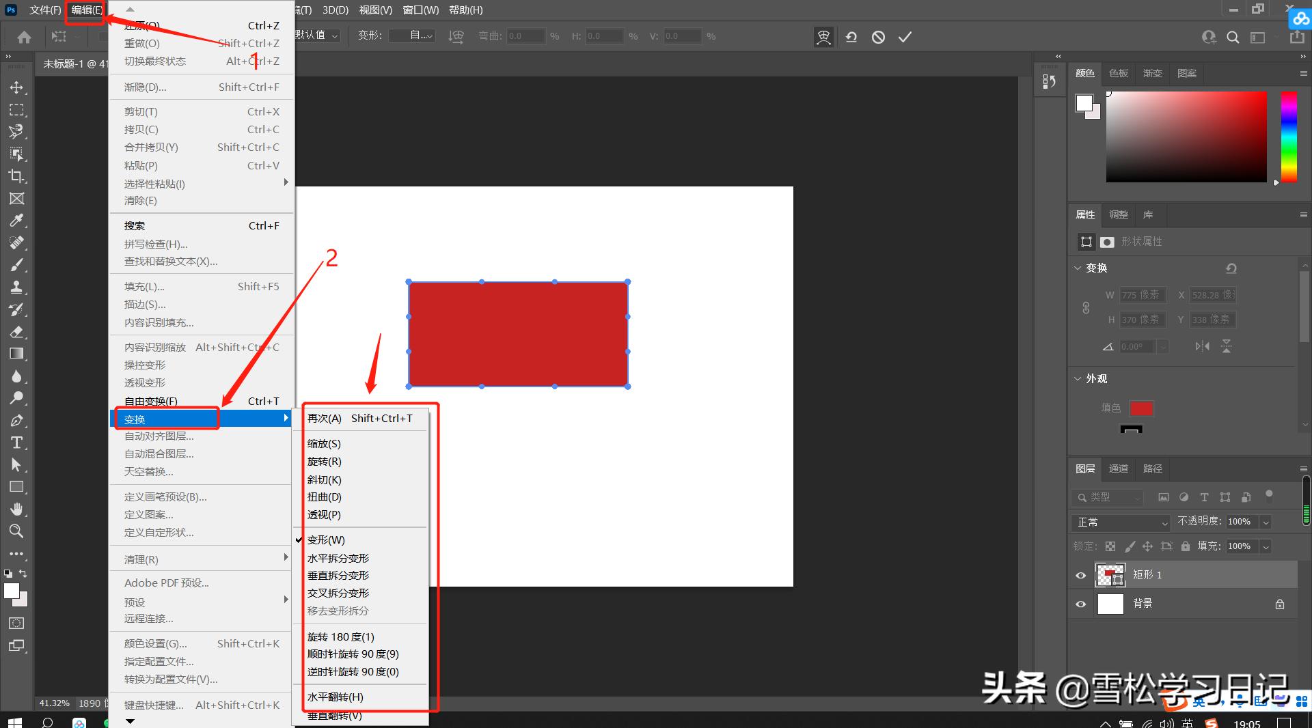Hide the 矩形 1 layer
The height and width of the screenshot is (728, 1312).
tap(1080, 576)
